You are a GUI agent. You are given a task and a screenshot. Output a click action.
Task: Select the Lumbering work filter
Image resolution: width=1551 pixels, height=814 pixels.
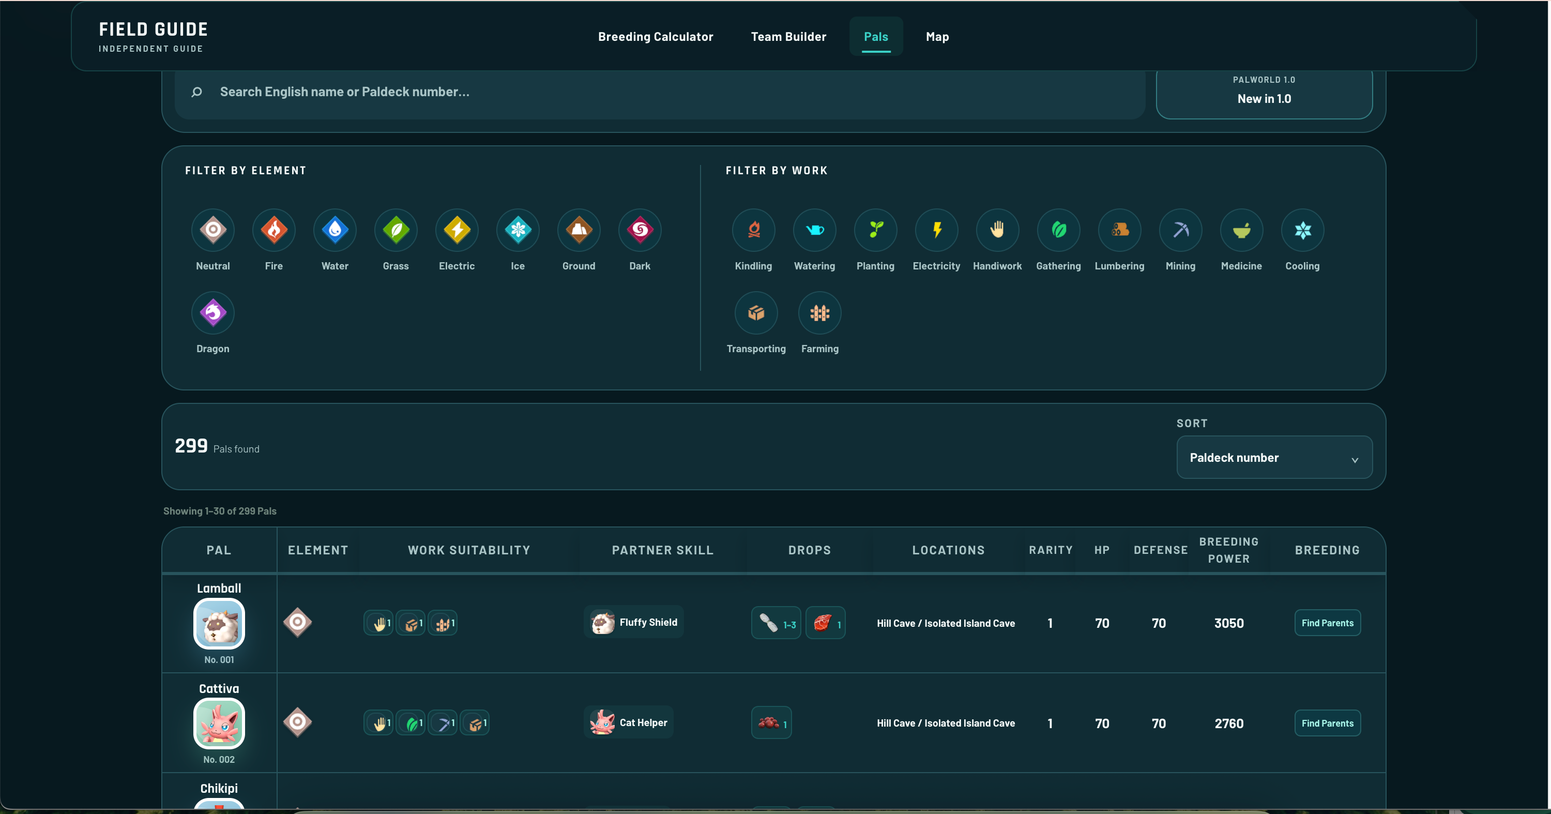click(1119, 230)
